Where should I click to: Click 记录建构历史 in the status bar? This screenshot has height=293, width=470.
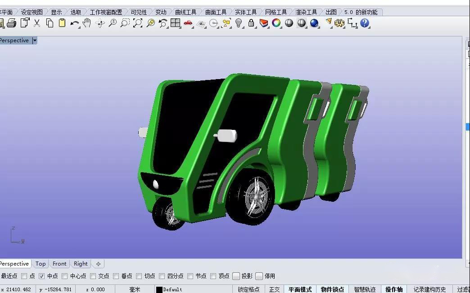pos(429,289)
